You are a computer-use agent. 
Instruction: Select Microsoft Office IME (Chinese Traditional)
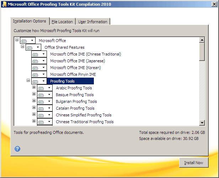tap(86, 54)
